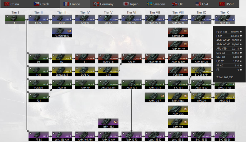The width and height of the screenshot is (246, 142).
Task: Select the Foch 155 tank icon
Action: (225, 19)
